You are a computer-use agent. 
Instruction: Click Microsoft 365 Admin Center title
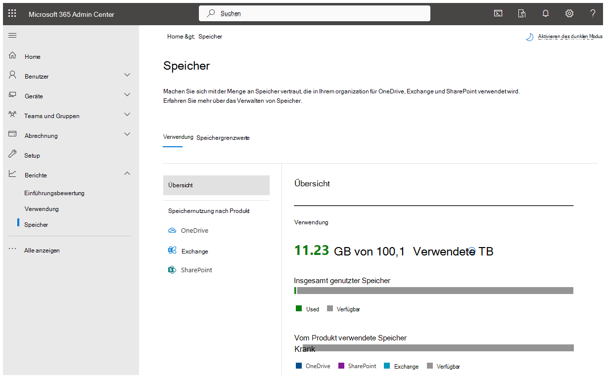click(71, 14)
